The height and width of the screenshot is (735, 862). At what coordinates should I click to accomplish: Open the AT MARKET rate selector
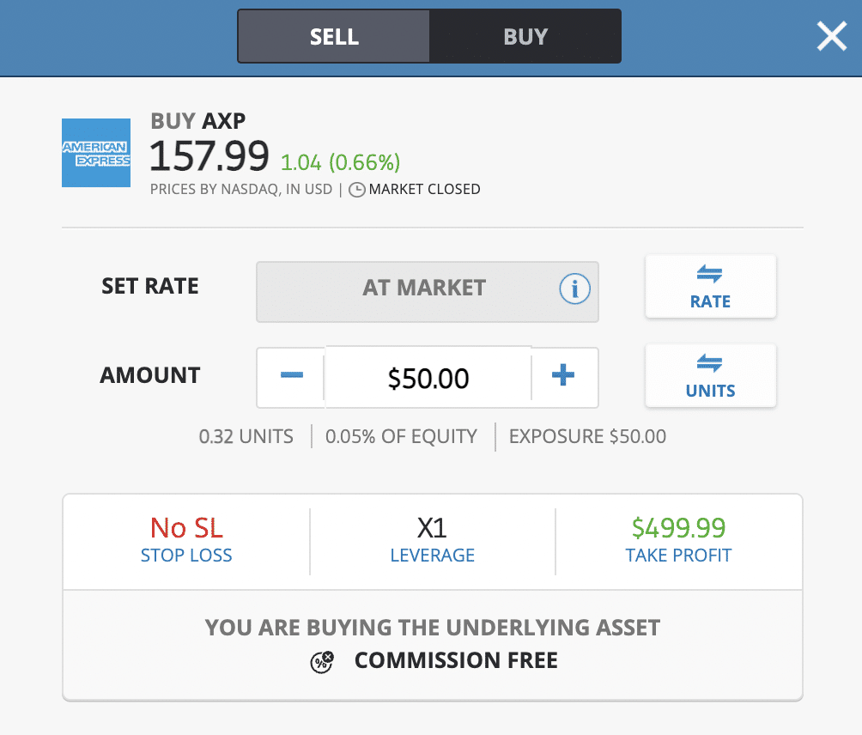coord(427,291)
